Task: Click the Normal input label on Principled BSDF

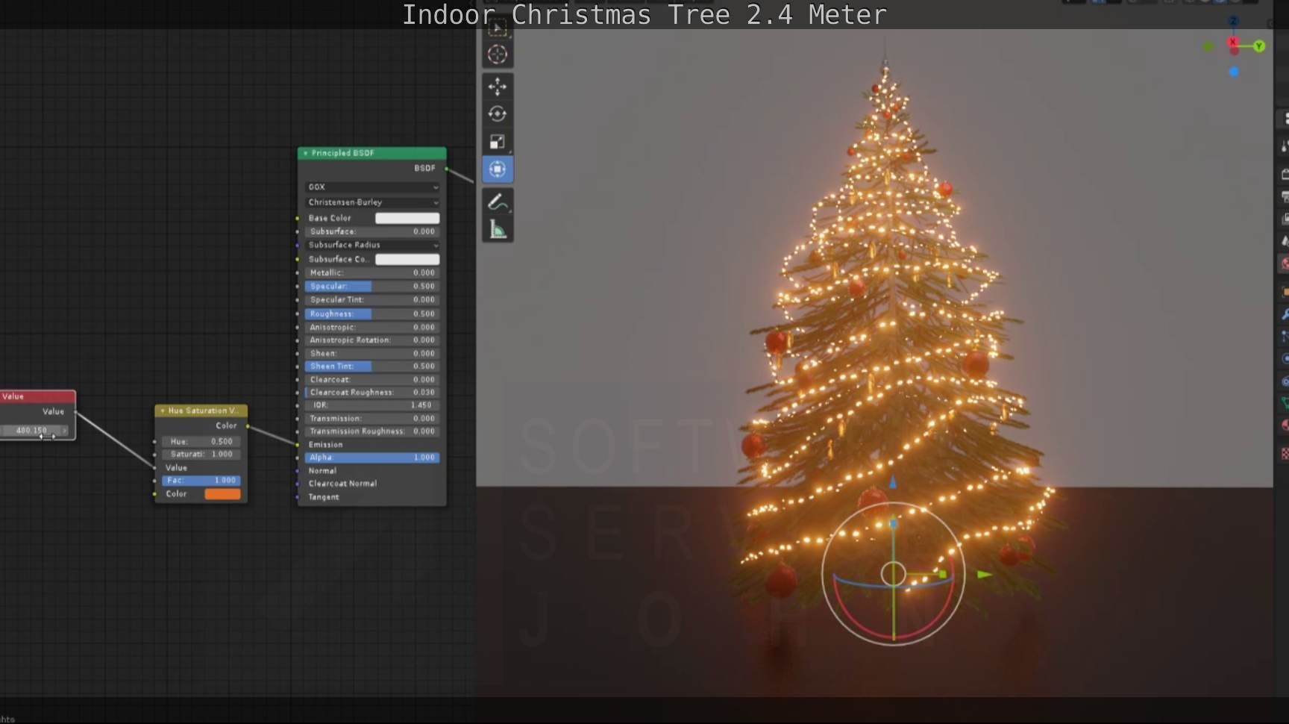Action: pos(322,471)
